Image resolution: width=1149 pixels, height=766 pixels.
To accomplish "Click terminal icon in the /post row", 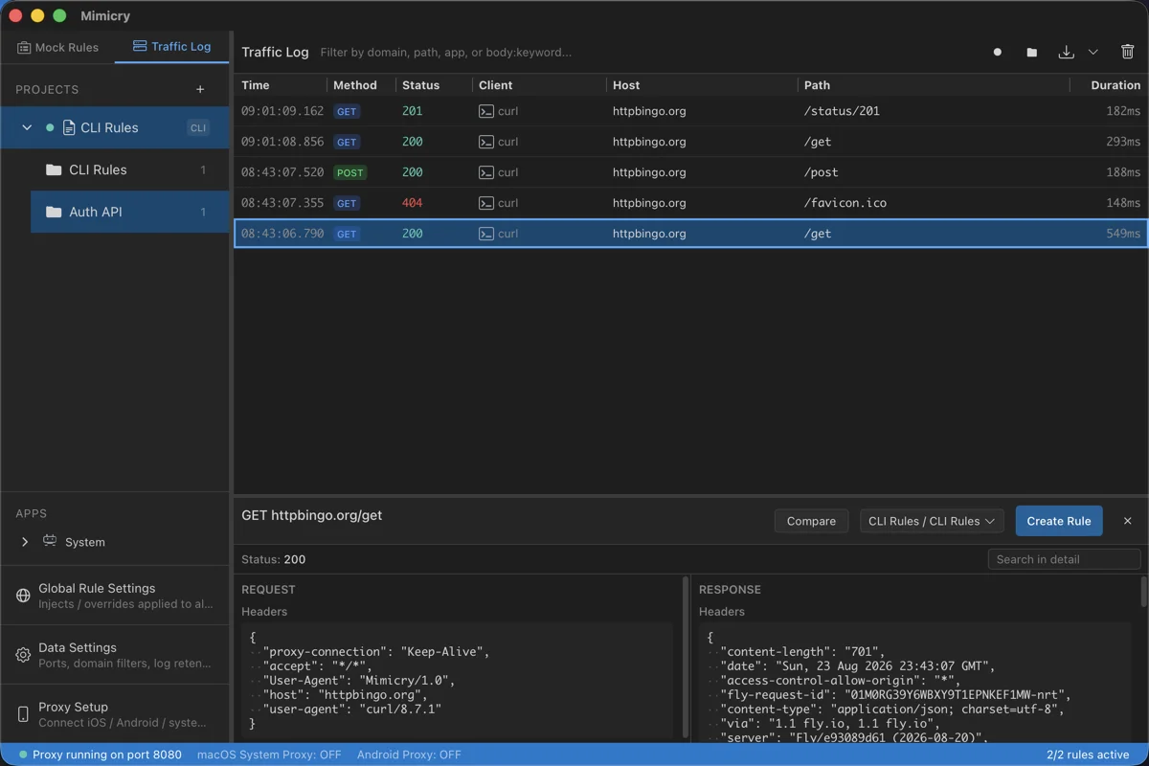I will (486, 172).
